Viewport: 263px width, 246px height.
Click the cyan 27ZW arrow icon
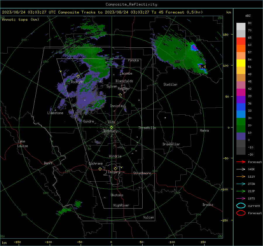(241, 184)
